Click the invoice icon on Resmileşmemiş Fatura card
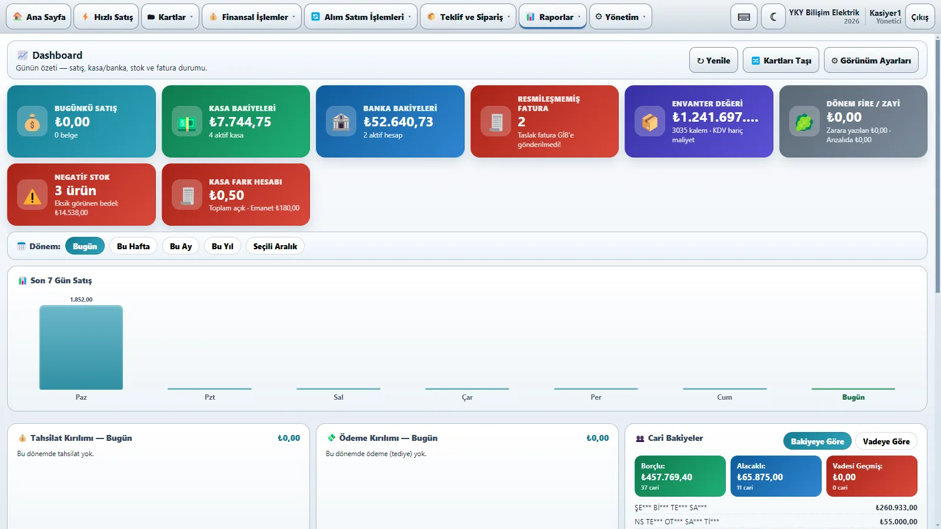This screenshot has width=941, height=529. pos(496,122)
